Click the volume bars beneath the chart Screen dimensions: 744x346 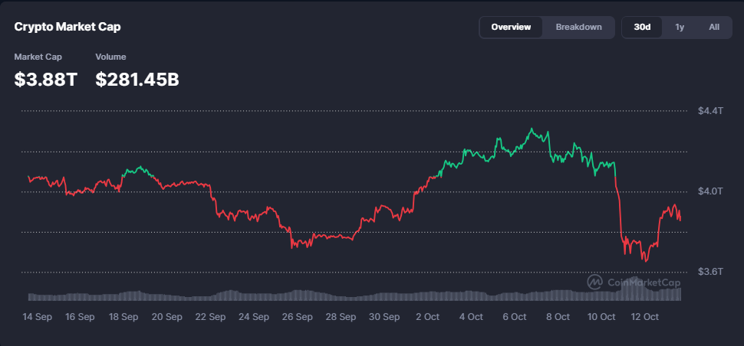coord(353,295)
